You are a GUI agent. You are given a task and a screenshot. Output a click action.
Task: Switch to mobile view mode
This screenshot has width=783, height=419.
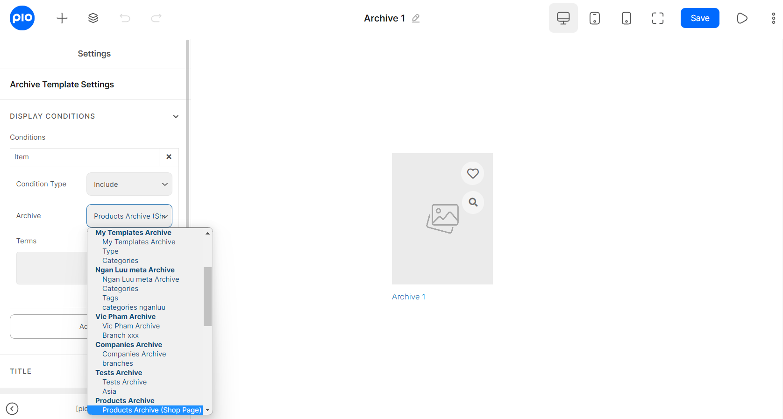[626, 18]
